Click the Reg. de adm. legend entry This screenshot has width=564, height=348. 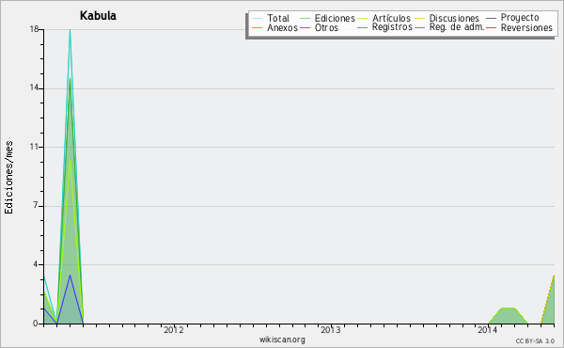(x=457, y=27)
